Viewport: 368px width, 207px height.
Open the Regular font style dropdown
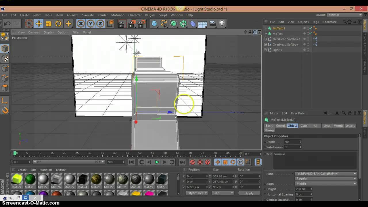326,179
